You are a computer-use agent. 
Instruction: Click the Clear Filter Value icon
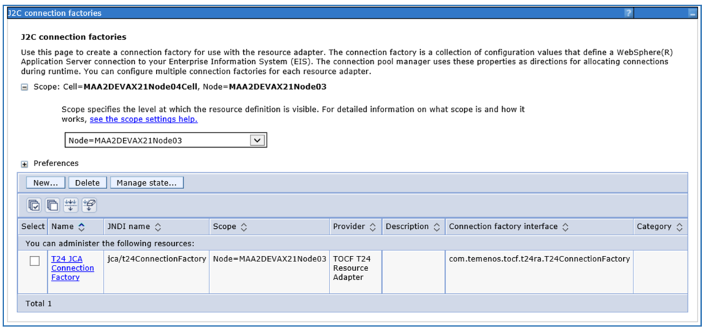click(89, 205)
